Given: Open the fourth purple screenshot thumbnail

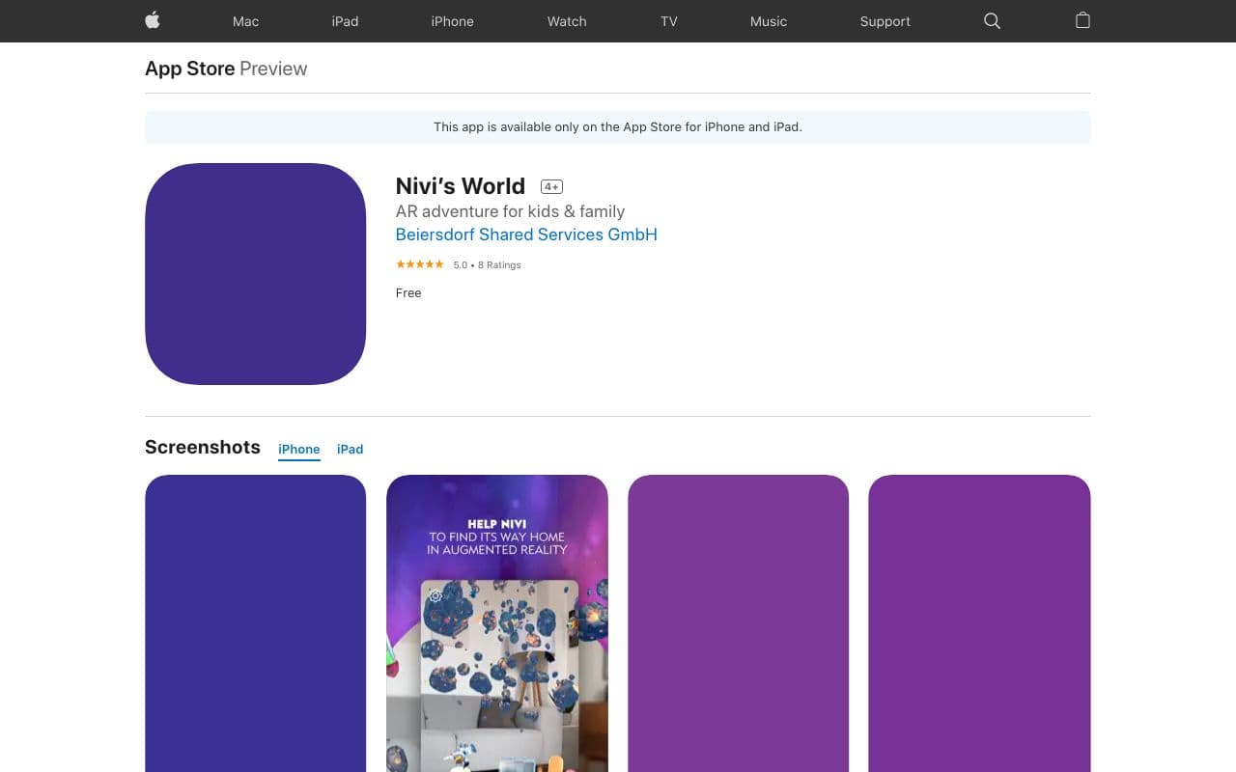Looking at the screenshot, I should [979, 623].
